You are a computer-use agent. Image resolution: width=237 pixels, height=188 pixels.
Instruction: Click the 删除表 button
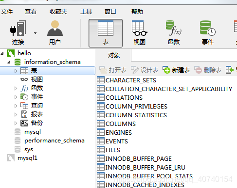pyautogui.click(x=208, y=70)
